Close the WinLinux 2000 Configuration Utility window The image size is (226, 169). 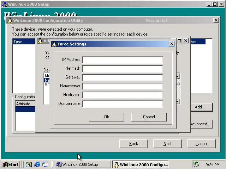point(216,20)
